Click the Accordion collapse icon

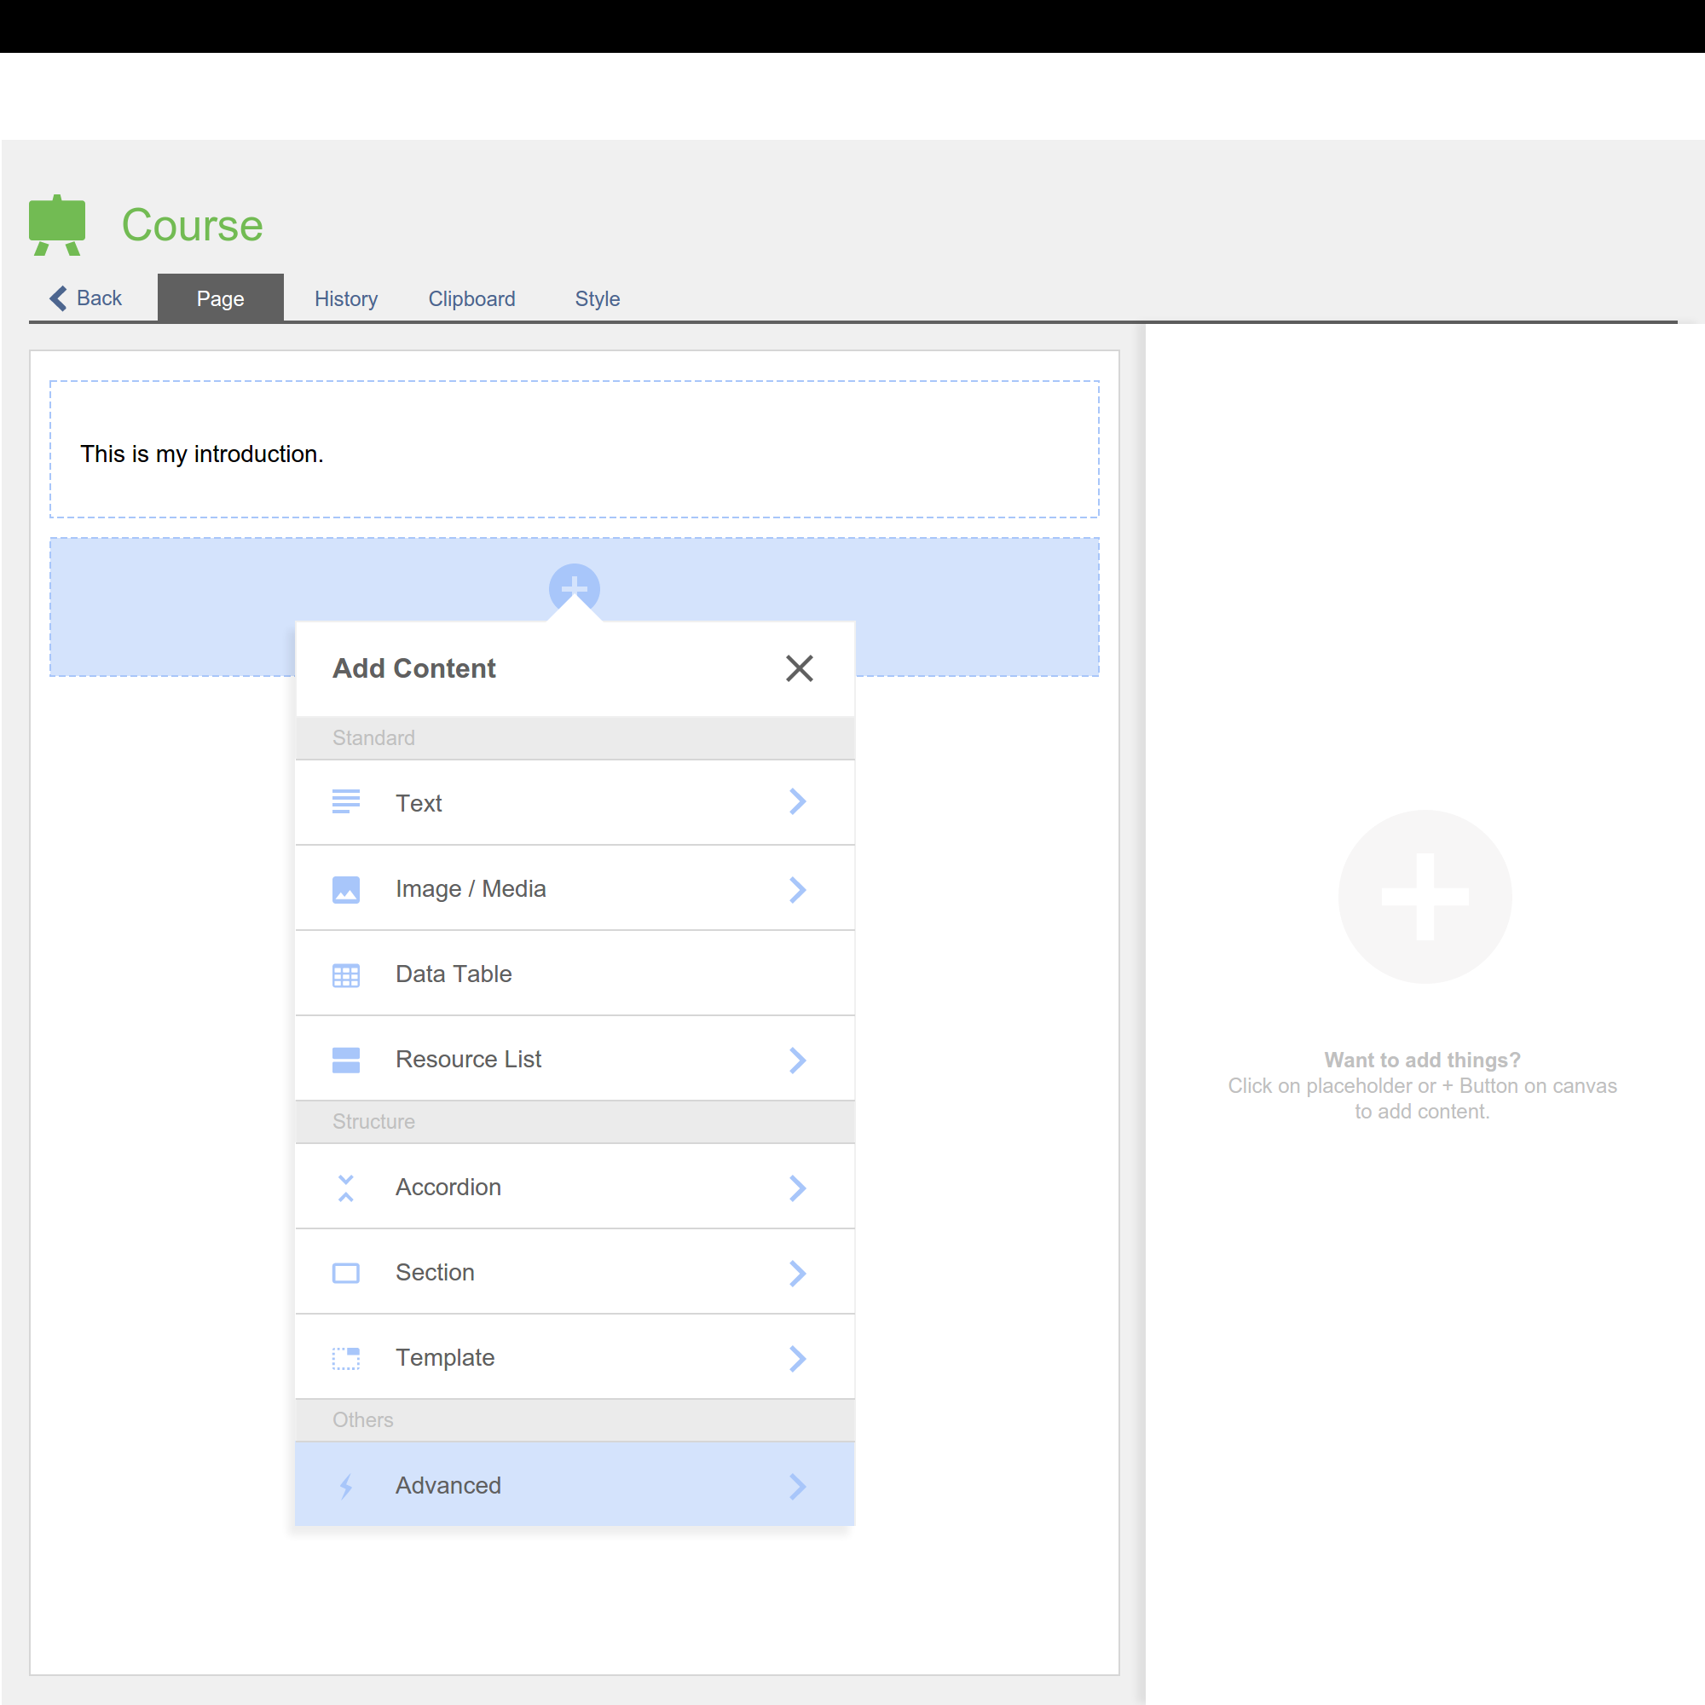[x=346, y=1187]
